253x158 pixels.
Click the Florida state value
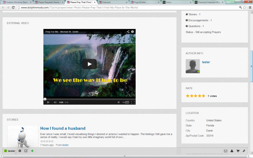[x=210, y=125]
